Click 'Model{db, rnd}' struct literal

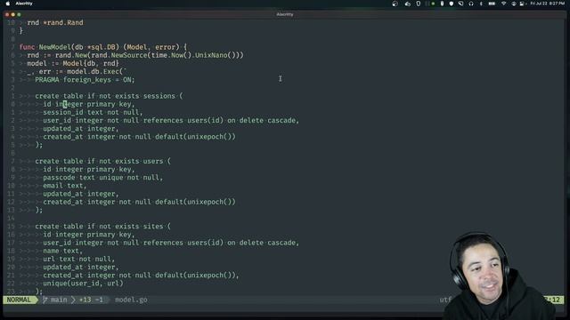[x=91, y=63]
